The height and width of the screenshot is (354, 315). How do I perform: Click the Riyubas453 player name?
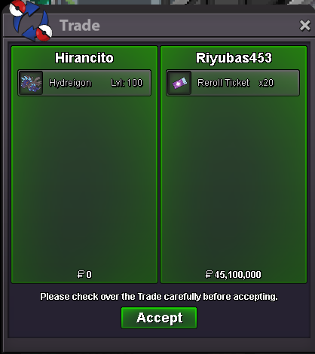[x=234, y=58]
